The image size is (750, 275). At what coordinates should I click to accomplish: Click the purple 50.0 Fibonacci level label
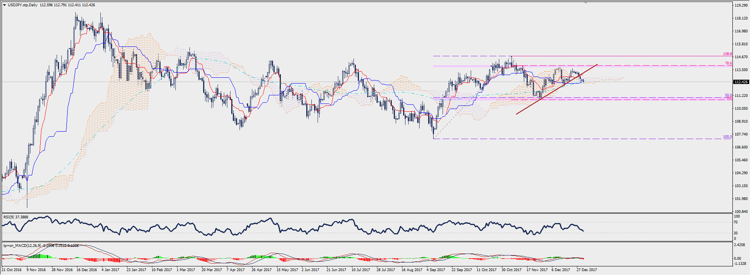click(x=729, y=95)
